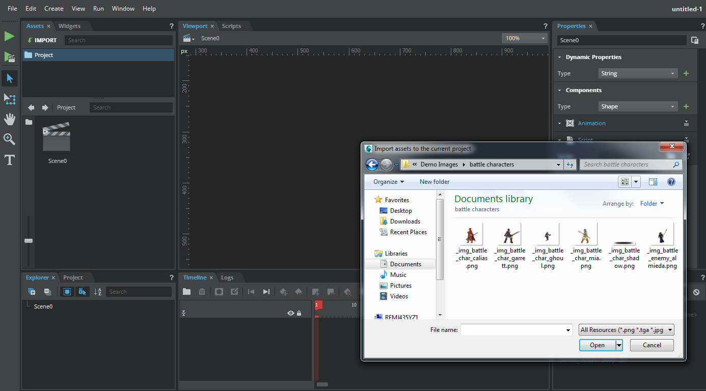706x391 pixels.
Task: Open the All Resources file type dropdown
Action: pos(627,330)
